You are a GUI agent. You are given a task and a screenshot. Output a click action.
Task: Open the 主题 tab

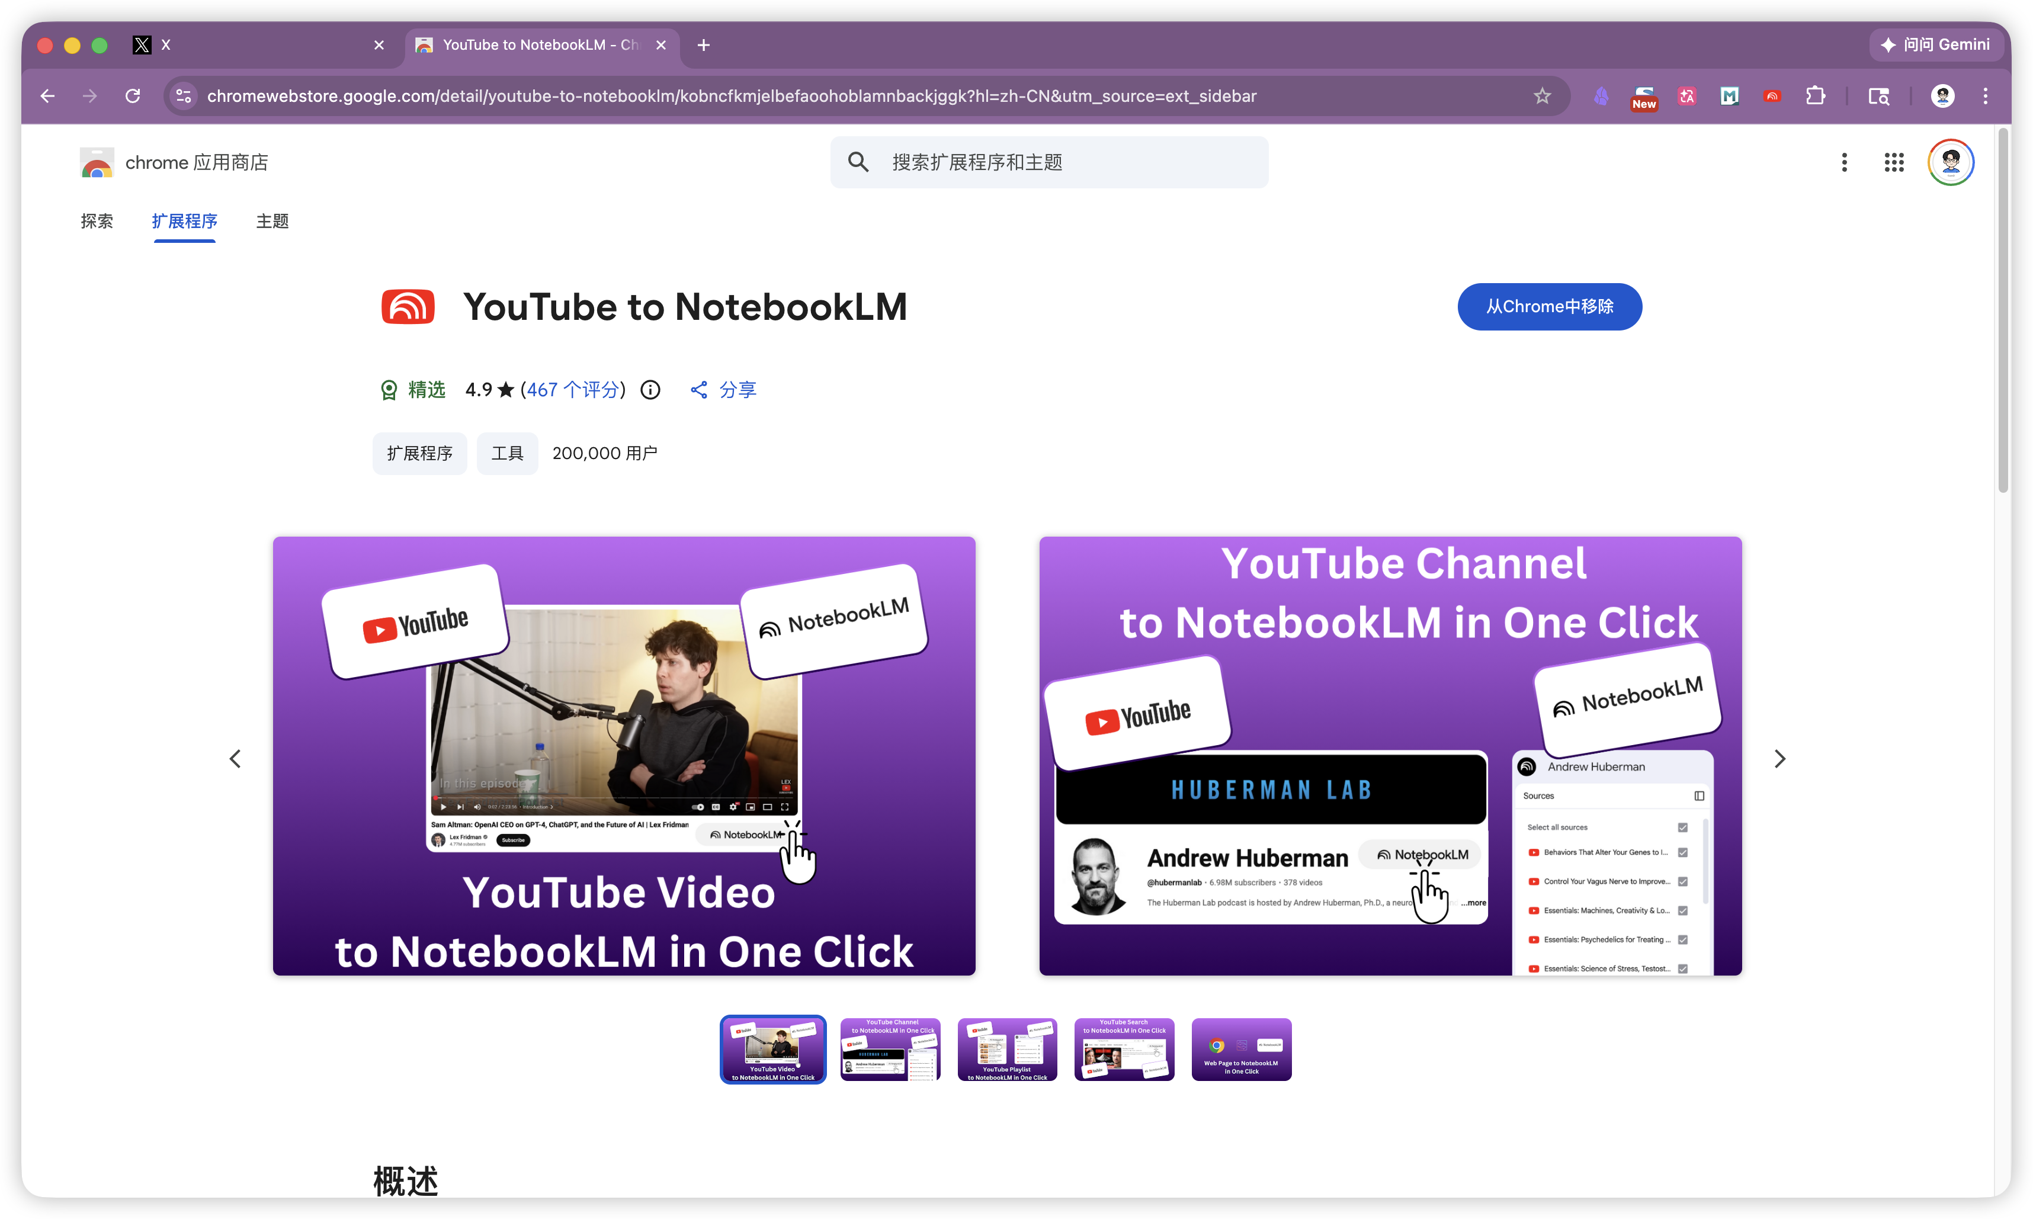pyautogui.click(x=272, y=221)
